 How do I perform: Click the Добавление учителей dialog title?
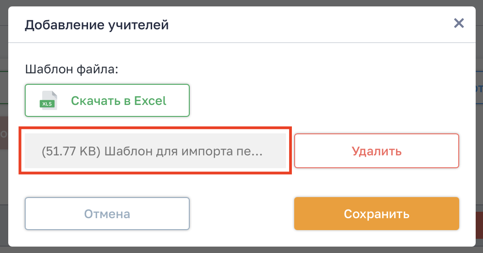click(x=97, y=24)
